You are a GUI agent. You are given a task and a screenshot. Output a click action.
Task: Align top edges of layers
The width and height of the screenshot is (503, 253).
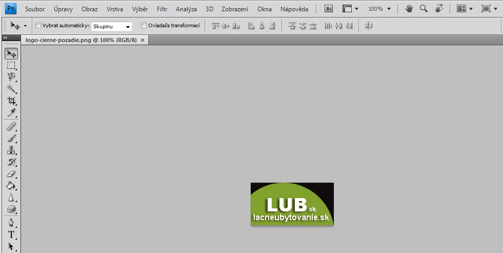pos(215,26)
